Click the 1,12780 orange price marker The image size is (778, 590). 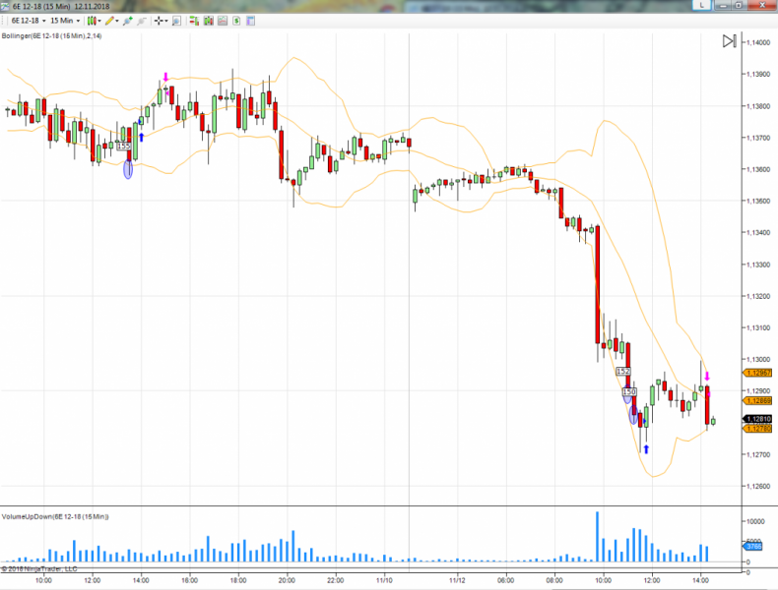(757, 429)
